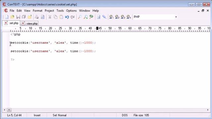Click the column ruler at 45

coord(100,28)
